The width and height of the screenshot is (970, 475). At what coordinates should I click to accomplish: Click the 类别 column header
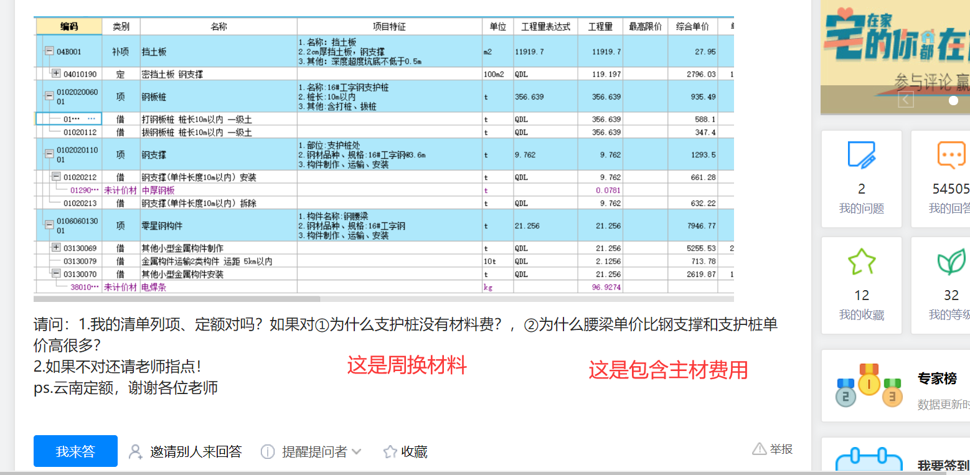pyautogui.click(x=121, y=27)
